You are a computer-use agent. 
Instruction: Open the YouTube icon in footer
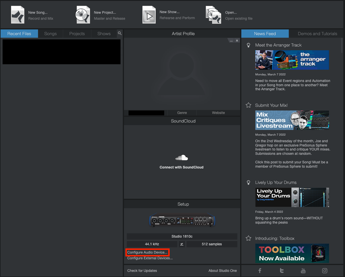303,271
